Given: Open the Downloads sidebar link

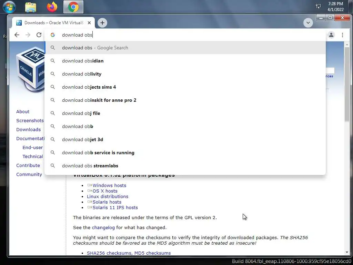Looking at the screenshot, I should (x=29, y=130).
